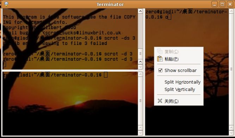Click the bottom-left terminal scrollbar up arrow at top
The image size is (235, 138).
[x=140, y=74]
